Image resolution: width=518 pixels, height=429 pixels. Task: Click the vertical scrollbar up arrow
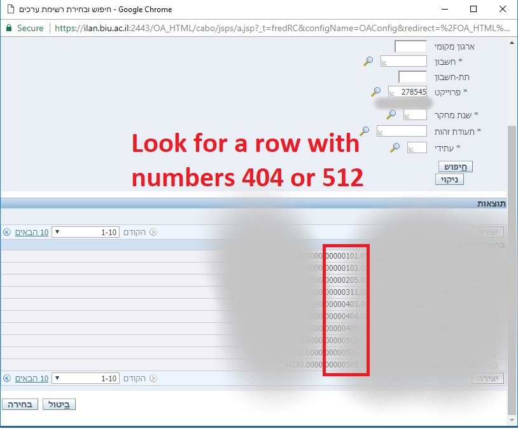tap(513, 44)
